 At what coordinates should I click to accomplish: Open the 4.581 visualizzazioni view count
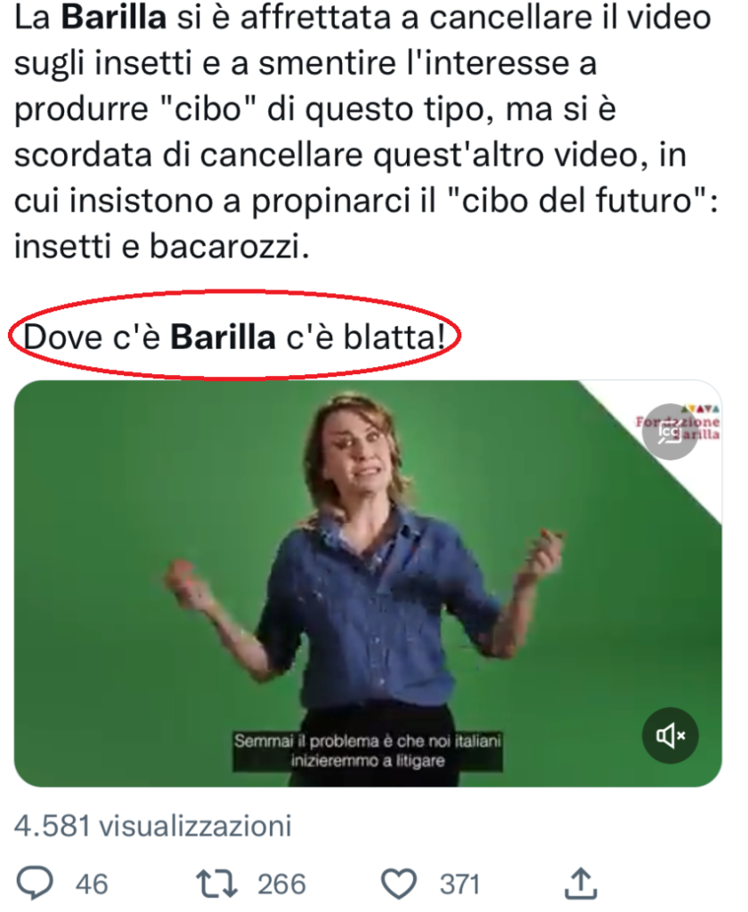click(x=153, y=826)
